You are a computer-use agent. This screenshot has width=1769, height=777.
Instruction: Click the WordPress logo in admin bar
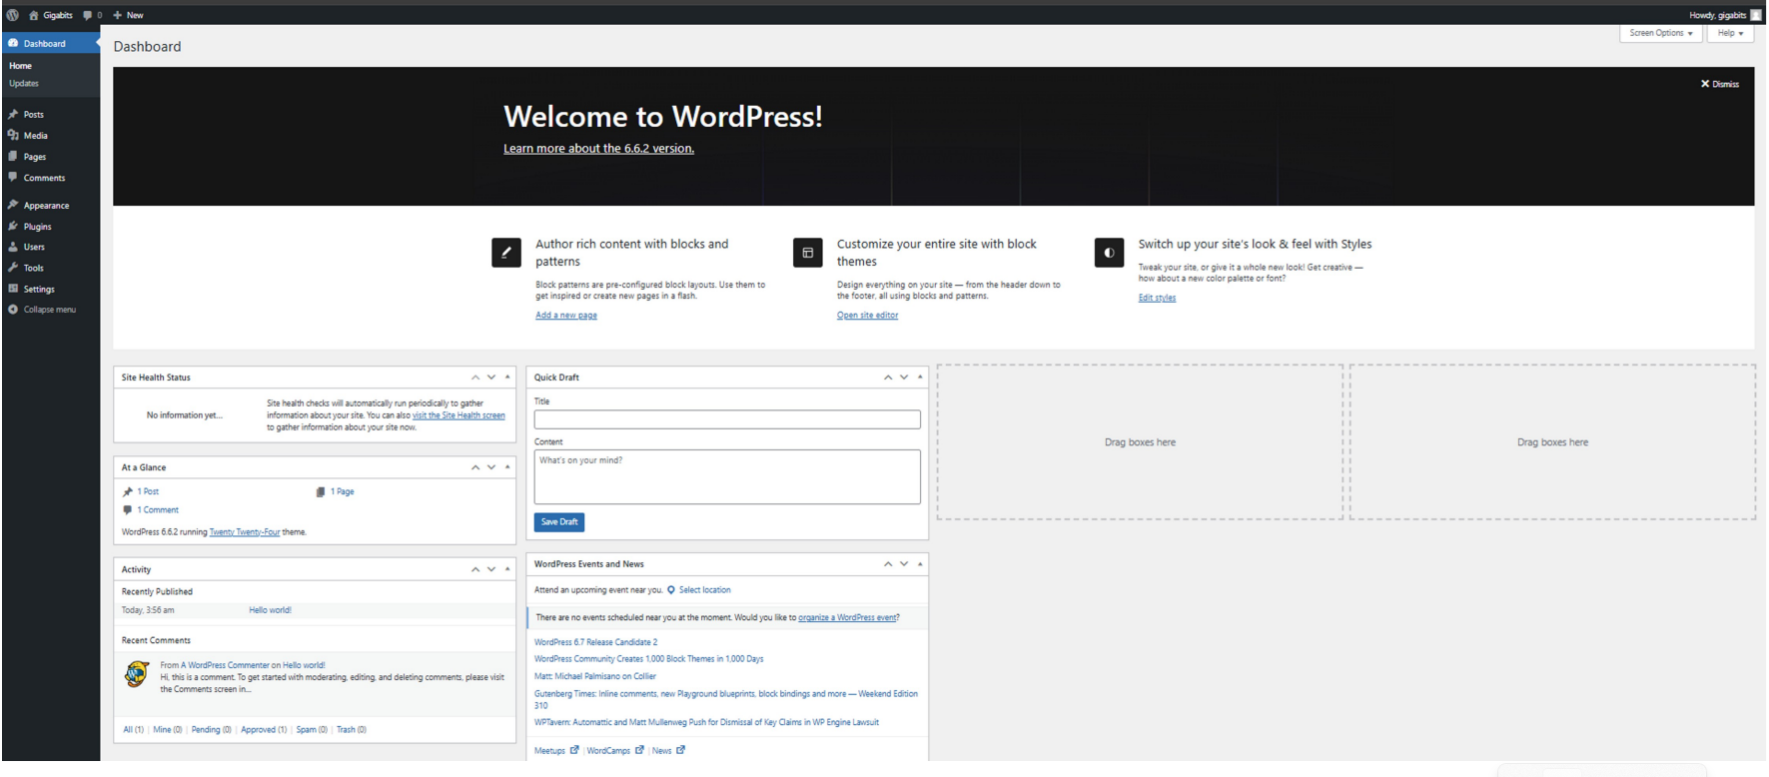tap(12, 15)
